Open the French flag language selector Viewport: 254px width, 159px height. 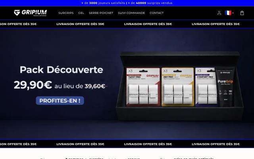[x=229, y=13]
